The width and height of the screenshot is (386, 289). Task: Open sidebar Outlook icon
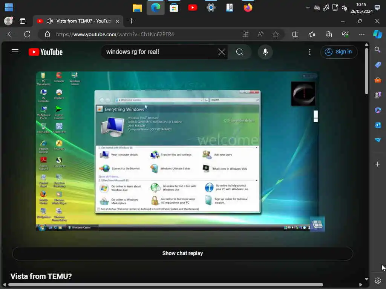378,125
